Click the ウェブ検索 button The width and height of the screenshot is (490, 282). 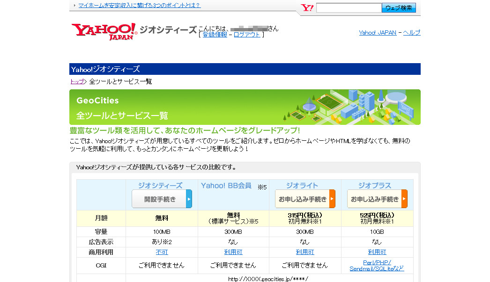pyautogui.click(x=399, y=8)
